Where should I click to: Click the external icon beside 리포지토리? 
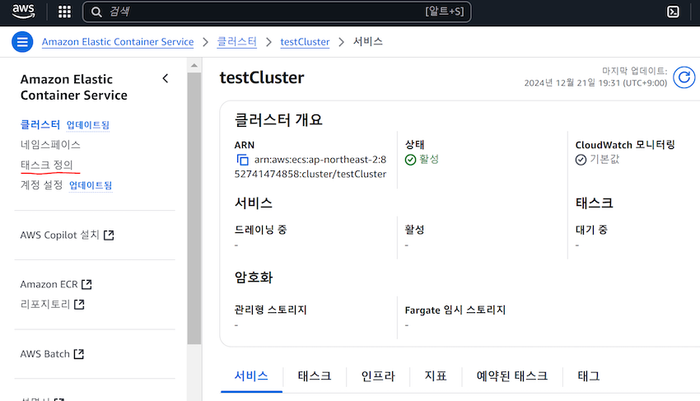[x=79, y=305]
